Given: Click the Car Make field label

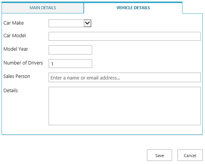Looking at the screenshot, I should pyautogui.click(x=14, y=23).
